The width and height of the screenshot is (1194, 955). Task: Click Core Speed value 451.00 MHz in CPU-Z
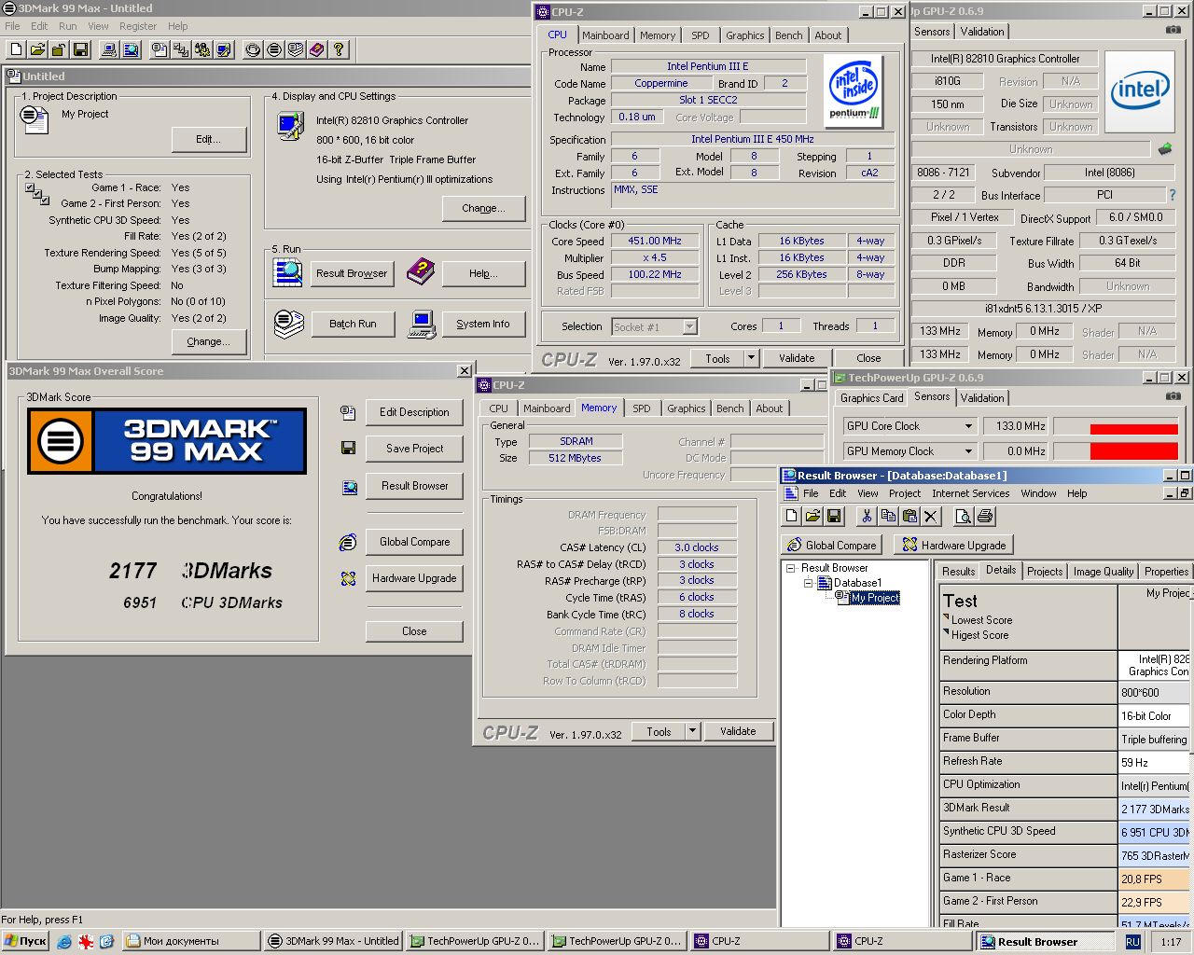tap(655, 241)
